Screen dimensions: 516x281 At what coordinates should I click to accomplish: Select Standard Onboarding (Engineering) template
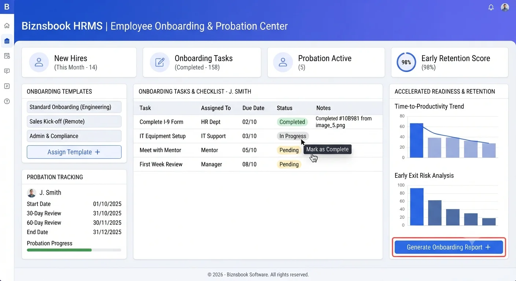click(74, 107)
